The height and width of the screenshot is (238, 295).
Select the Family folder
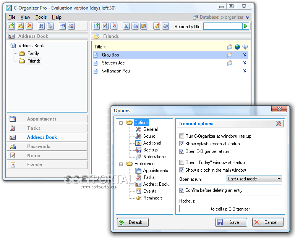33,53
